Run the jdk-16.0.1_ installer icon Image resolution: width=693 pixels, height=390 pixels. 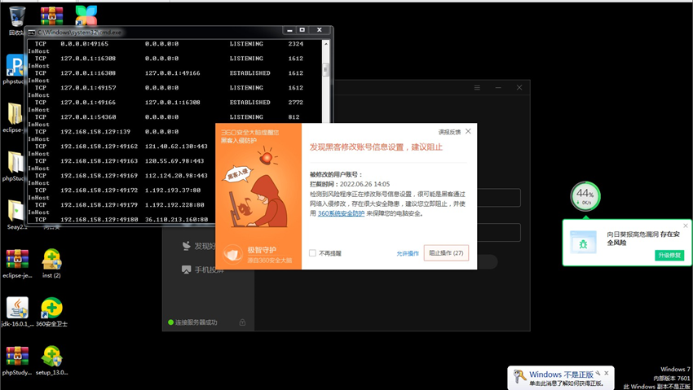coord(17,308)
